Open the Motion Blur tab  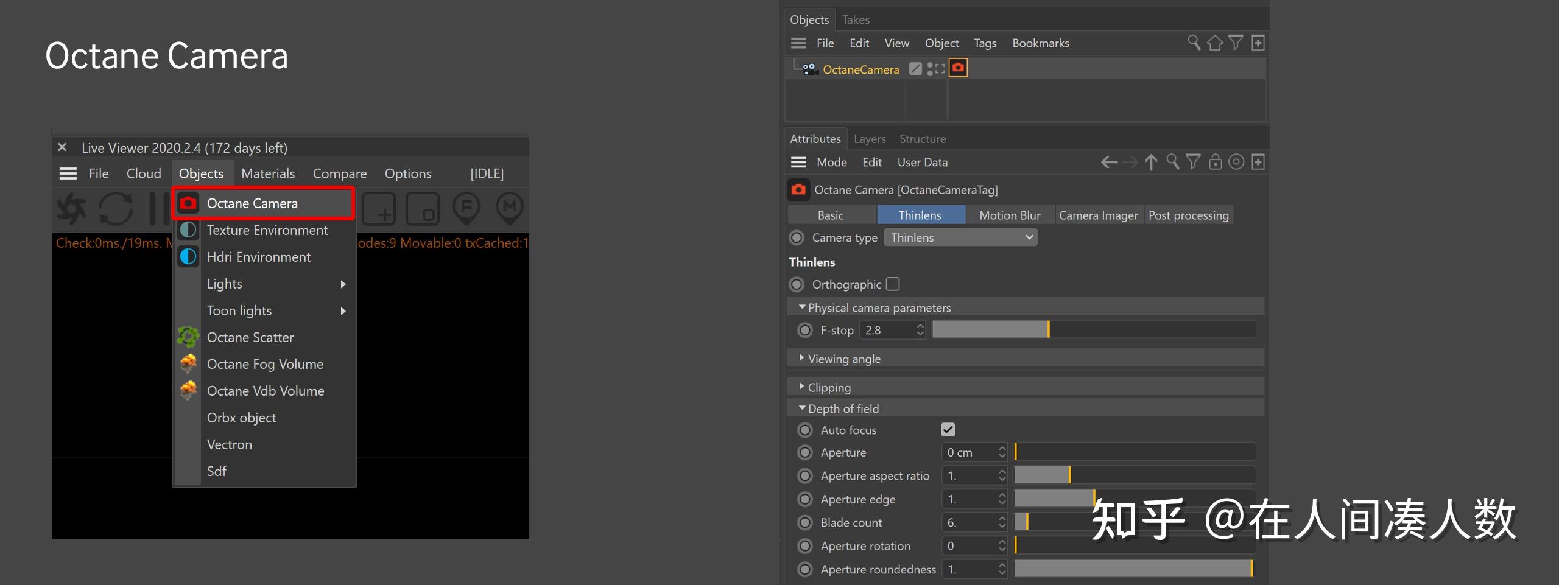coord(1010,215)
